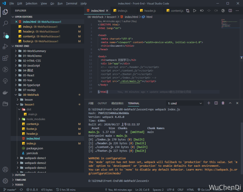Screen dimensions: 243x192
Task: Toggle file blame annotations icon
Action: pos(223,11)
